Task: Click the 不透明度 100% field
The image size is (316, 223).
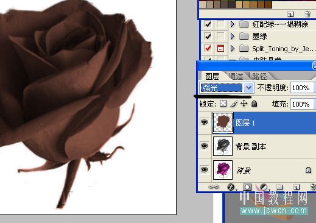Action: click(x=302, y=88)
